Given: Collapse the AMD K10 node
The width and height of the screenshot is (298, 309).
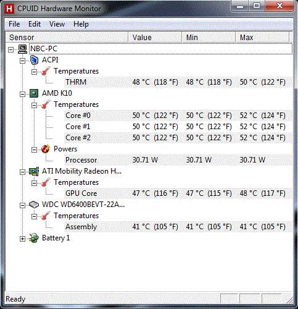Looking at the screenshot, I should click(x=22, y=94).
